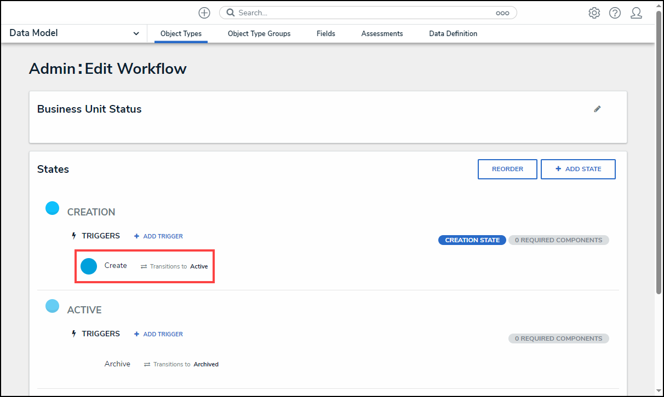This screenshot has width=664, height=397.
Task: Click the pencil edit icon for Business Unit Status
Action: [x=597, y=109]
